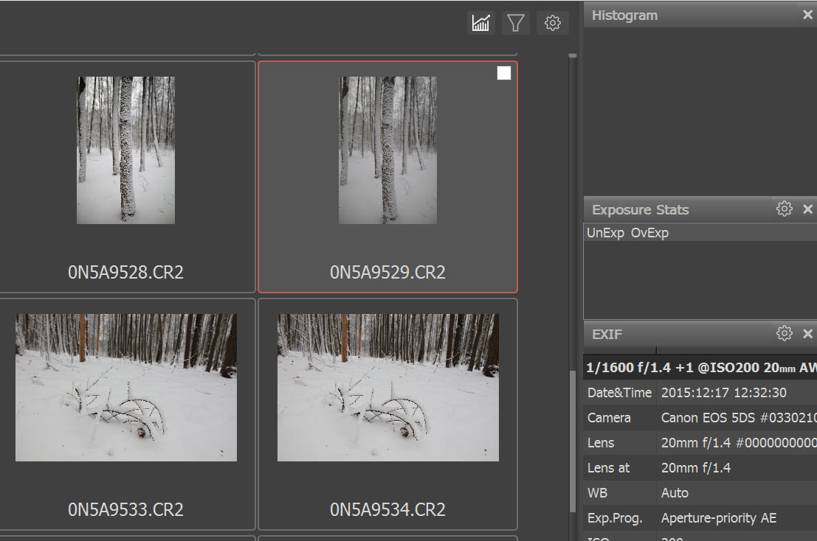Click the histogram chart icon in toolbar
Screen dimensions: 817x541
(x=481, y=23)
